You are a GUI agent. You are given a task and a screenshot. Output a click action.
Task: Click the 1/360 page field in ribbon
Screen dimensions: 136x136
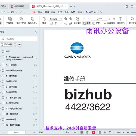pyautogui.click(x=99, y=19)
